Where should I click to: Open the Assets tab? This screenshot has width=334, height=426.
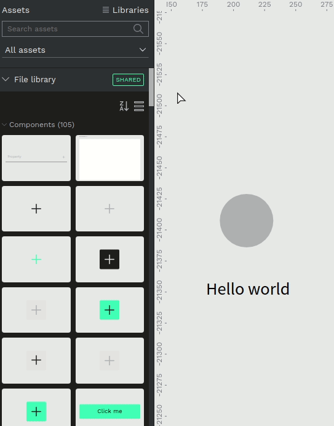coord(16,10)
